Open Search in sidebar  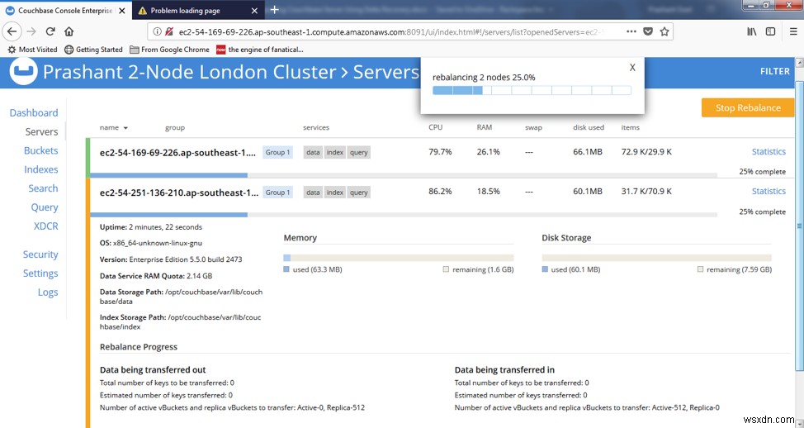tap(43, 188)
